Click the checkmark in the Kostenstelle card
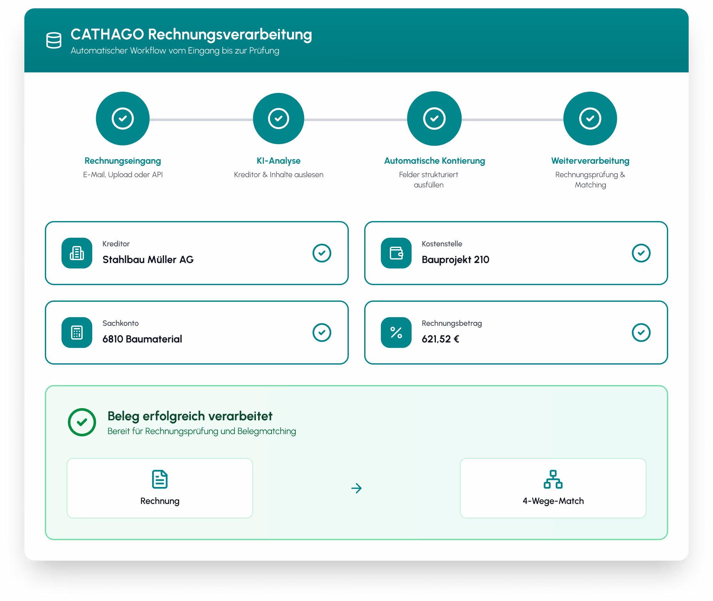This screenshot has height=601, width=713. point(641,253)
